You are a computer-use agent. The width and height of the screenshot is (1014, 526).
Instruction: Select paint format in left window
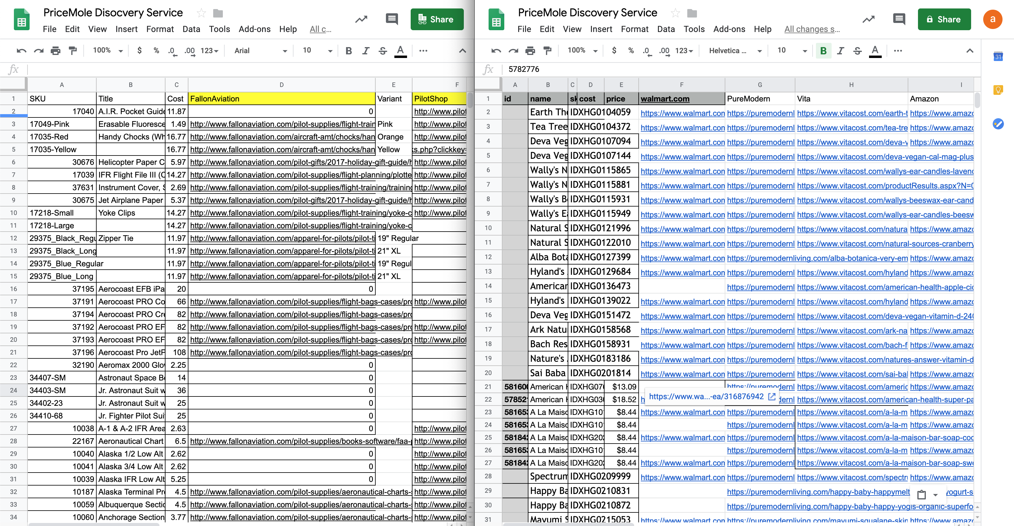72,50
